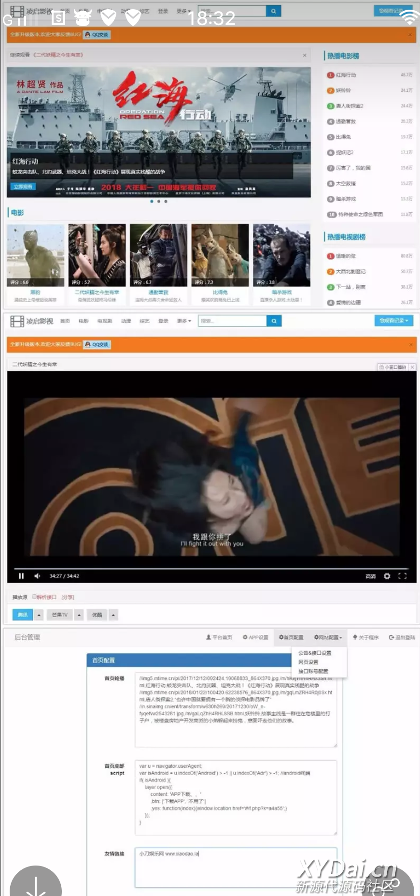
Task: Click the 分享 link below the player
Action: pos(68,597)
